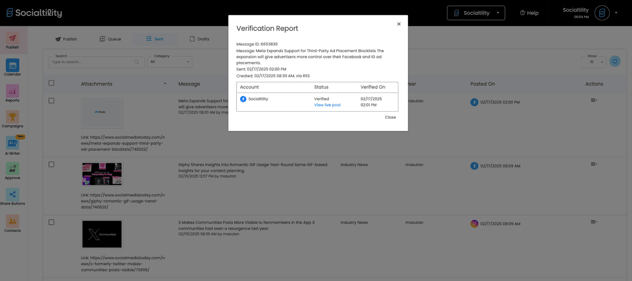632x281 pixels.
Task: Open the Calendar sidebar icon
Action: click(x=12, y=66)
